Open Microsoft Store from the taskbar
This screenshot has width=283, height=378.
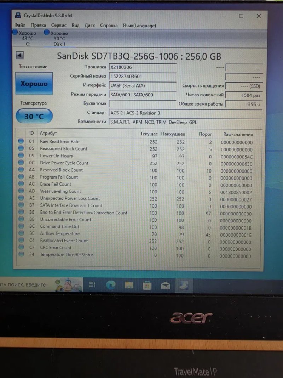pyautogui.click(x=147, y=286)
